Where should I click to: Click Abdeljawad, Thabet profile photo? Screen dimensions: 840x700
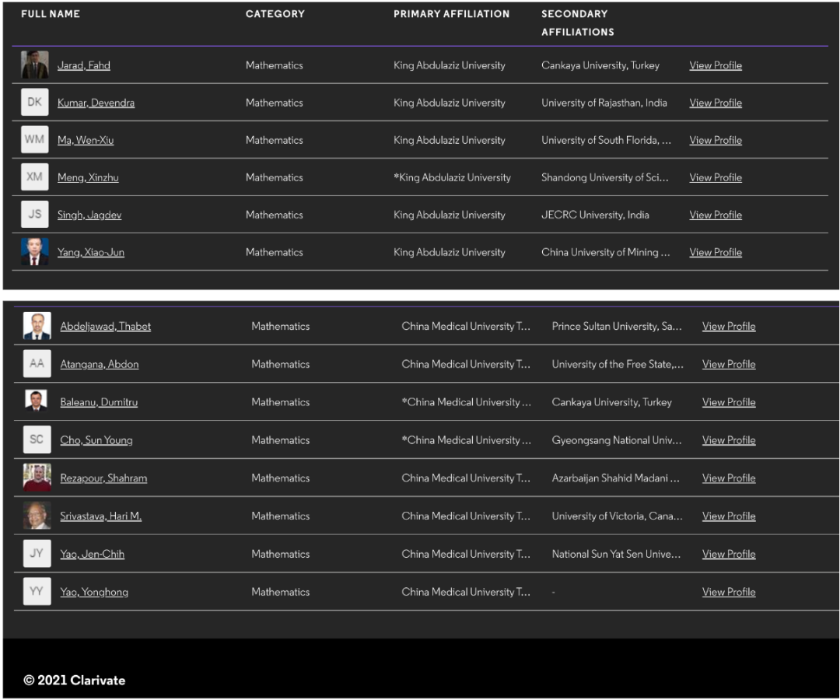click(x=37, y=326)
